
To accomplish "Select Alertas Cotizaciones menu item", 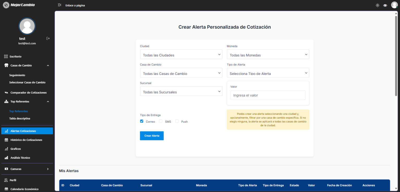I will point(27,131).
